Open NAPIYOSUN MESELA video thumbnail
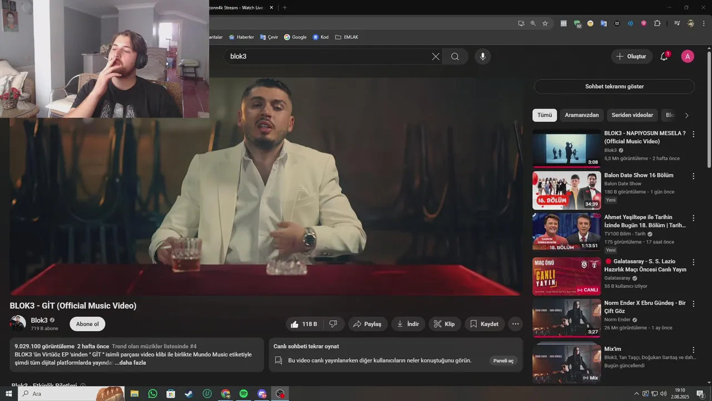The width and height of the screenshot is (712, 401). (x=566, y=149)
